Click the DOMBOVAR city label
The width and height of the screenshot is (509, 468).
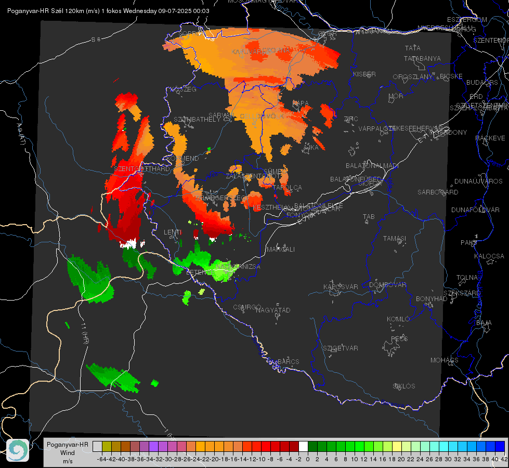(x=388, y=285)
